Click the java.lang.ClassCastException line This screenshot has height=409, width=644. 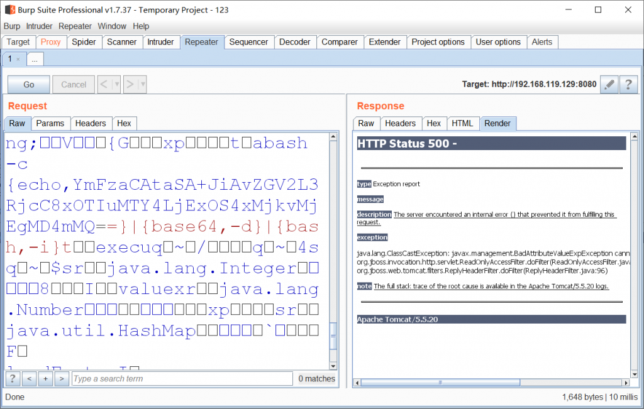pyautogui.click(x=493, y=254)
